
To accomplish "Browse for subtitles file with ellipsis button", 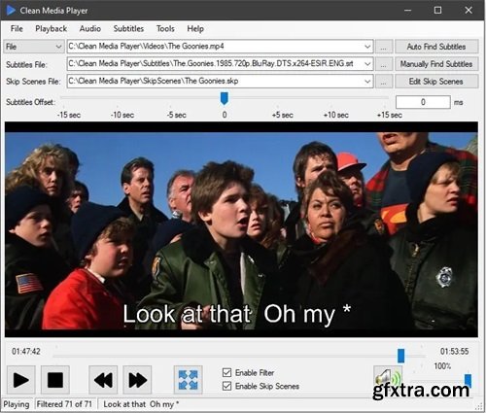I will 384,64.
